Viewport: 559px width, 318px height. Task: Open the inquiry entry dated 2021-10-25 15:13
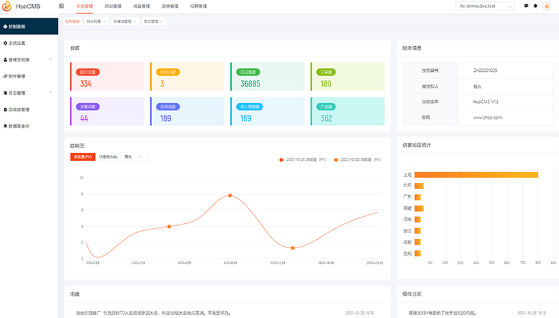(225, 313)
